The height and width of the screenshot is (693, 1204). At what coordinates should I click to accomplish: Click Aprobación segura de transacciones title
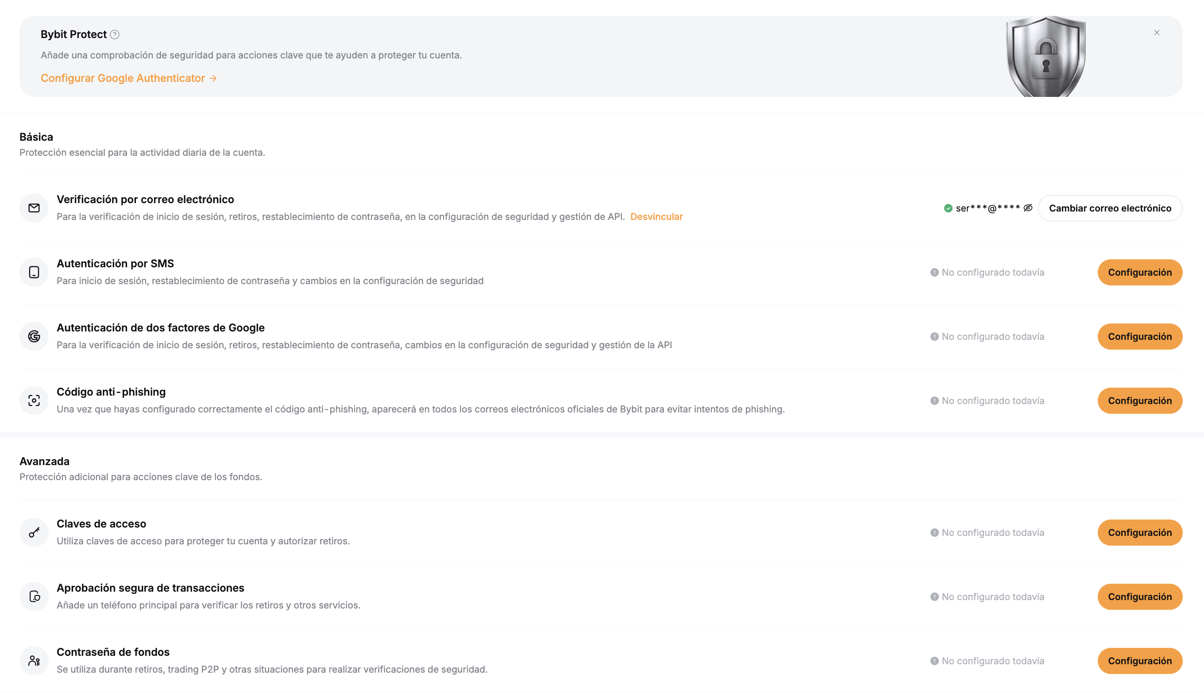150,588
